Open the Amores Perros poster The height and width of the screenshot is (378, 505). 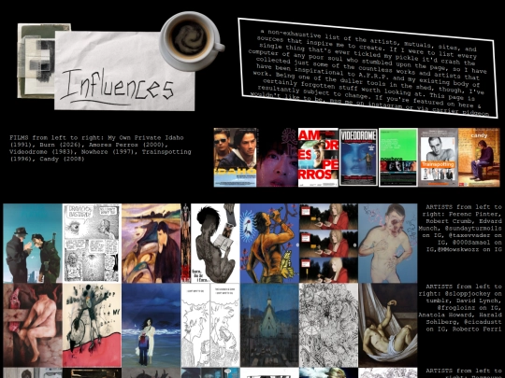tap(318, 158)
